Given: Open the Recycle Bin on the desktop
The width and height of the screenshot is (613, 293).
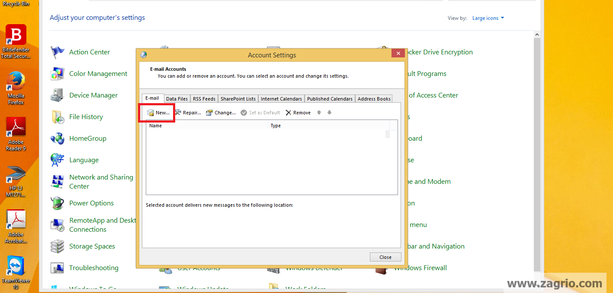Looking at the screenshot, I should [16, 3].
